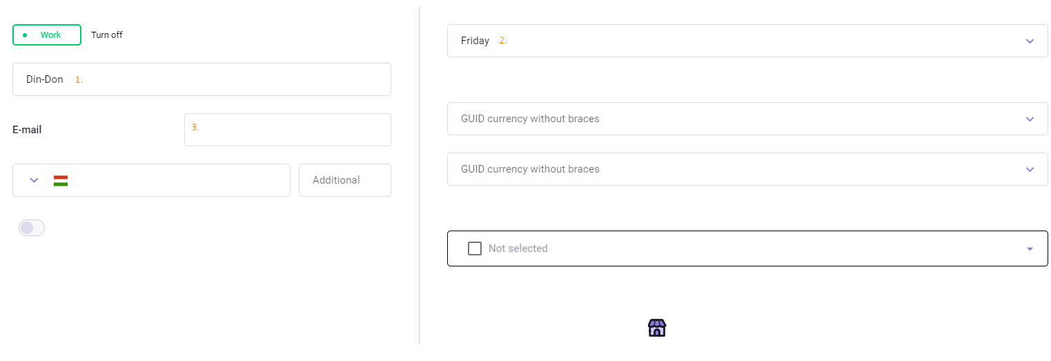Click the green dot in Work button

coord(25,35)
